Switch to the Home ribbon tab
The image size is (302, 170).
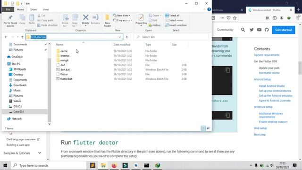[20, 9]
